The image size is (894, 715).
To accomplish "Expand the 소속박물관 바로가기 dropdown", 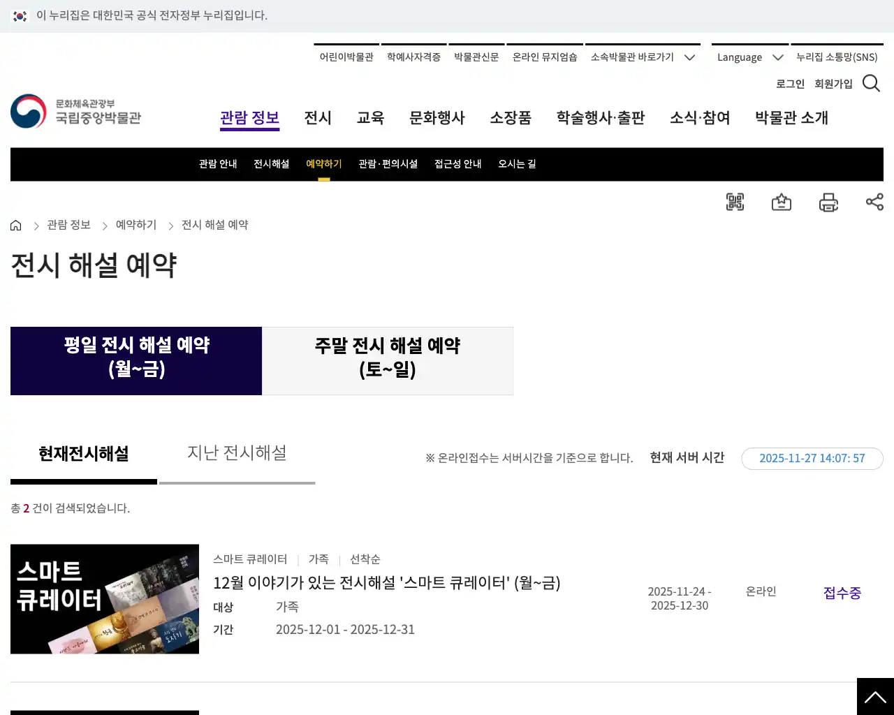I will (643, 57).
